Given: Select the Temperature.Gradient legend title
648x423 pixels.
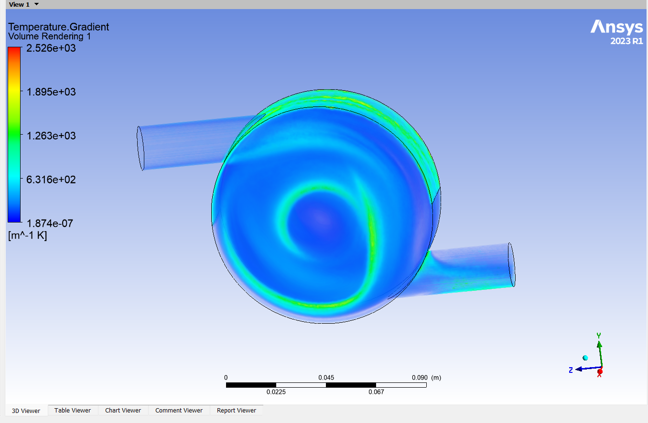Looking at the screenshot, I should [58, 27].
